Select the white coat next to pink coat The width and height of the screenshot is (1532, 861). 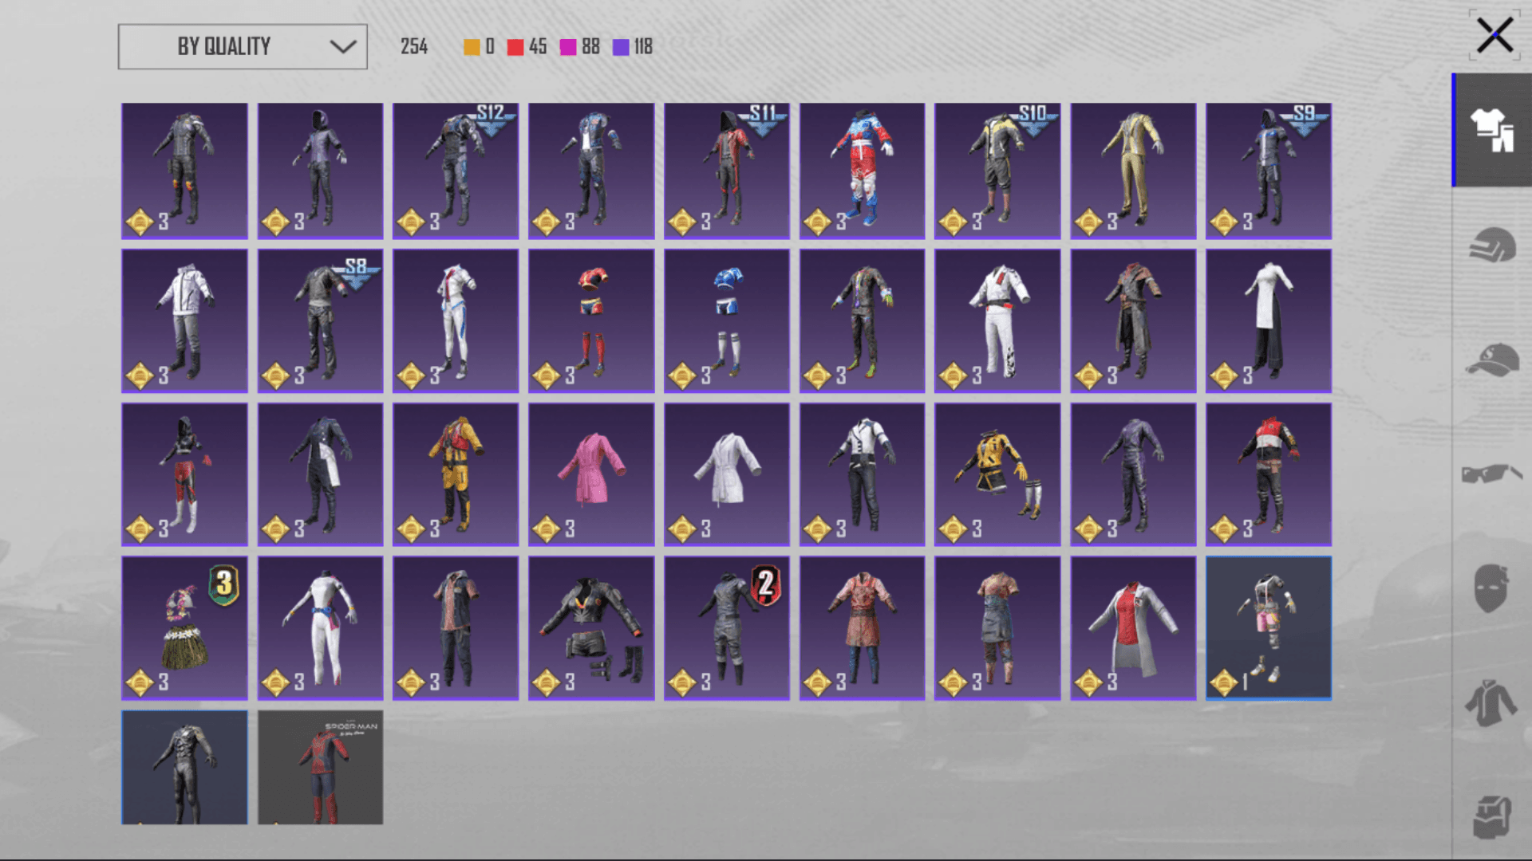click(727, 474)
